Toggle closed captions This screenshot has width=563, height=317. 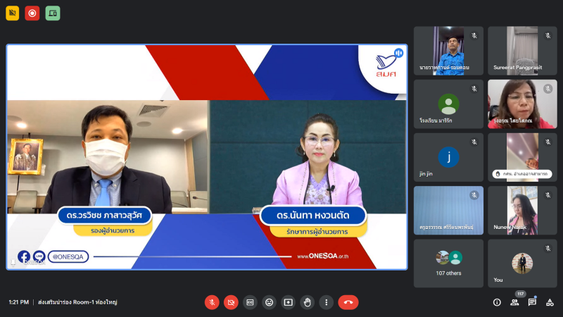pos(250,302)
